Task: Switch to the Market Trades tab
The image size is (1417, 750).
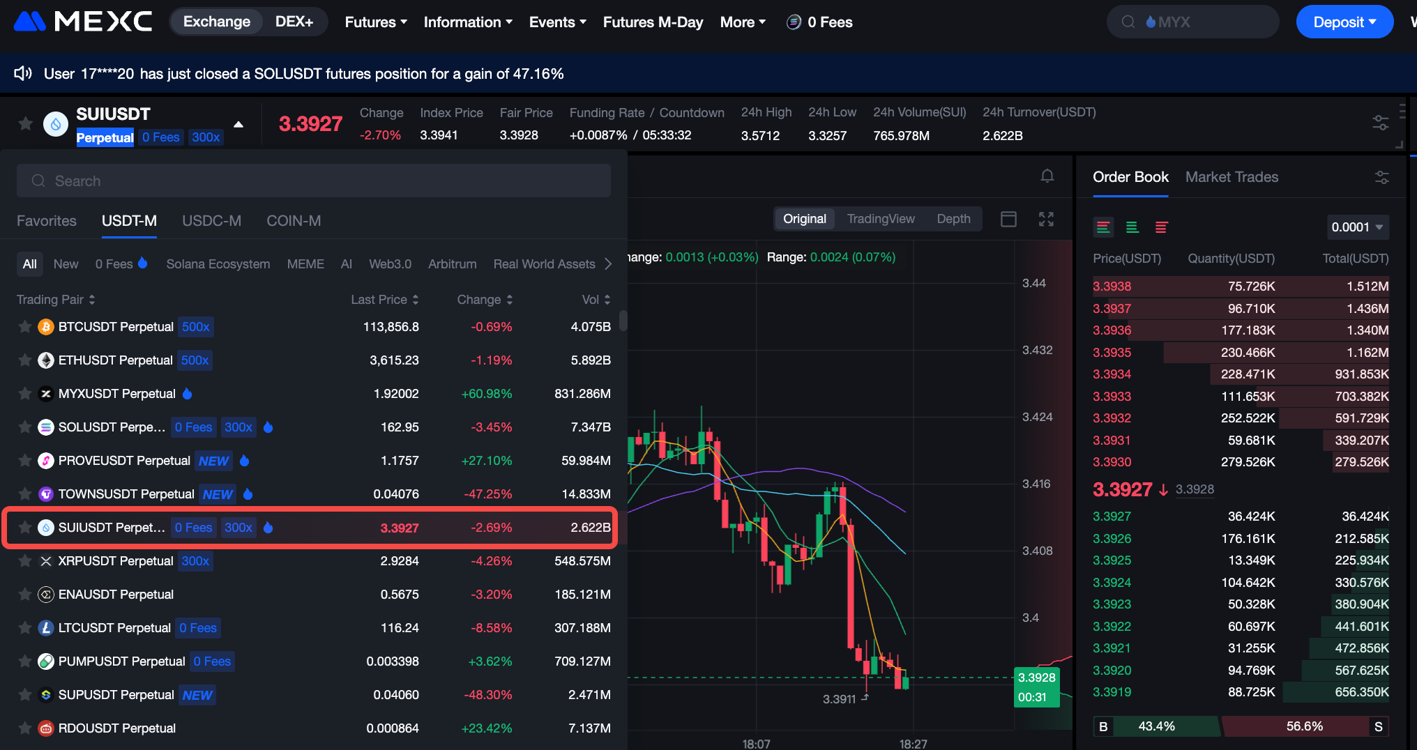Action: (1232, 177)
